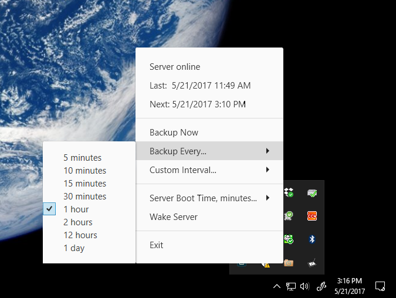
Task: Set backup interval to 5 minutes
Action: [89, 158]
